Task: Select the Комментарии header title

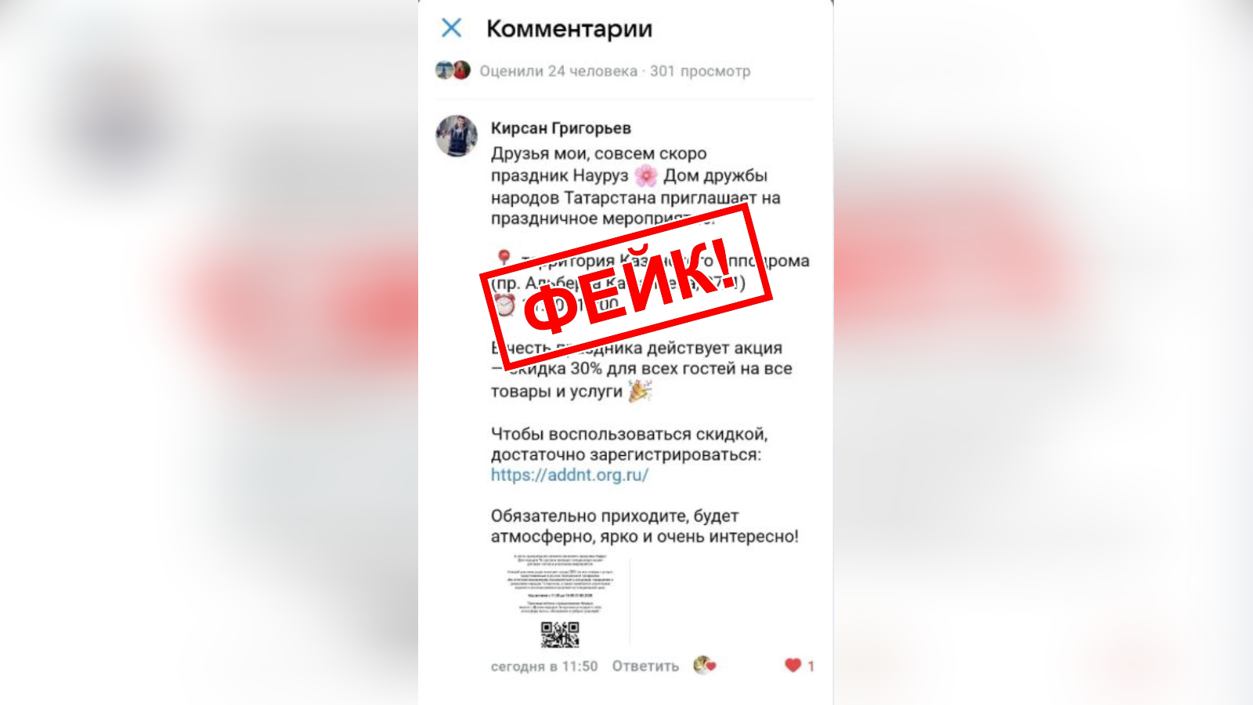Action: click(569, 28)
